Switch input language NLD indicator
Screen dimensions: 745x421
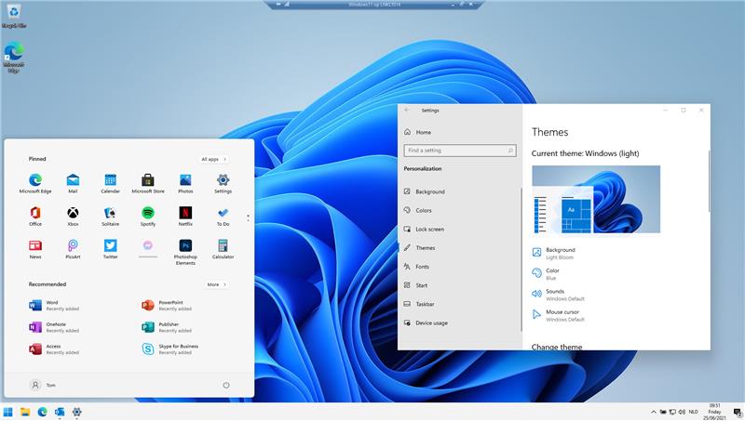pyautogui.click(x=693, y=412)
